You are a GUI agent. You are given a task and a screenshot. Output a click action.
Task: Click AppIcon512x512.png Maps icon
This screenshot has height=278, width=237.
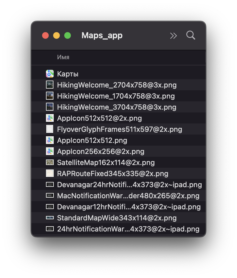(x=50, y=140)
